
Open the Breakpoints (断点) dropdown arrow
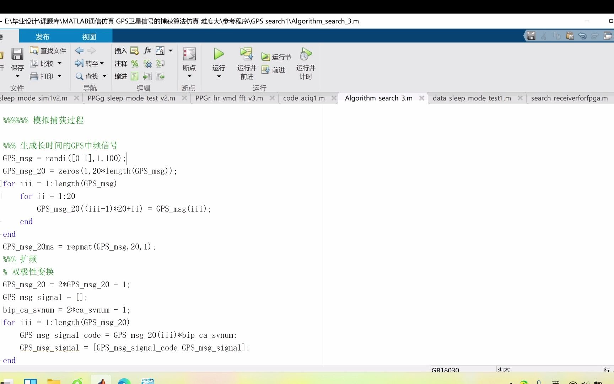(189, 76)
